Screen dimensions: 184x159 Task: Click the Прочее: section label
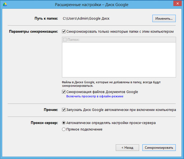click(x=51, y=110)
